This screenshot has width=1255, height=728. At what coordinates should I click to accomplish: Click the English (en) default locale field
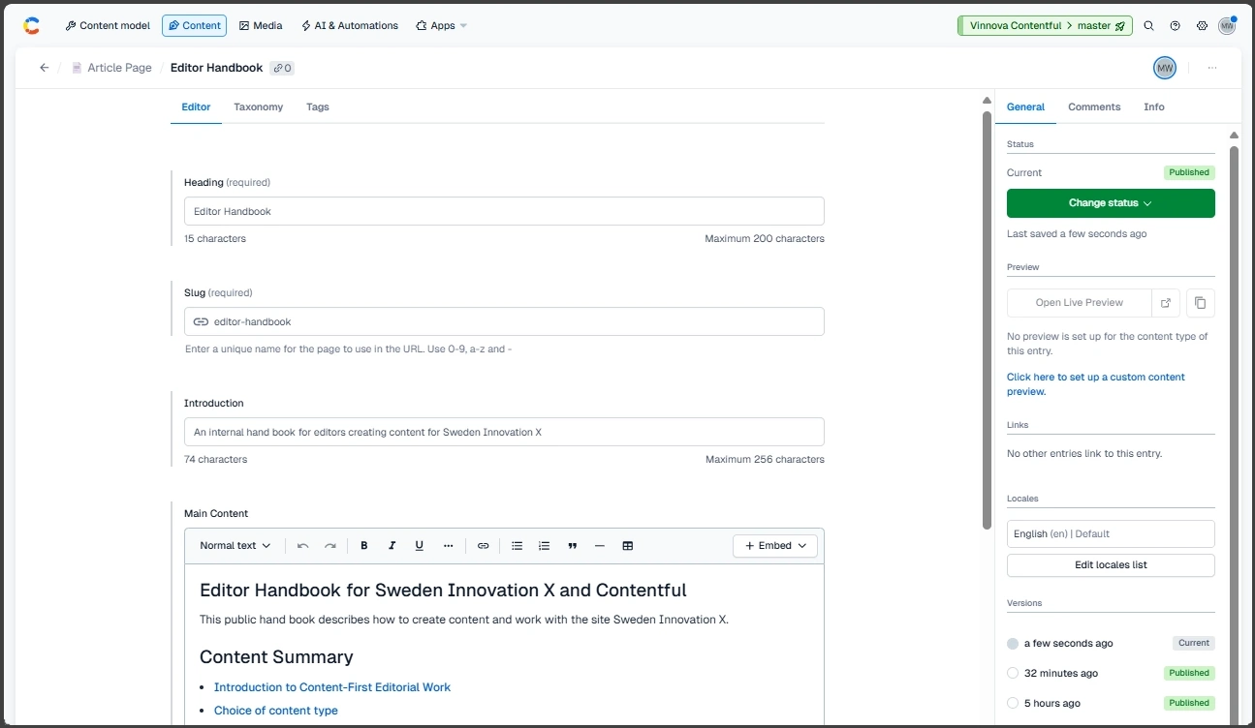point(1111,534)
